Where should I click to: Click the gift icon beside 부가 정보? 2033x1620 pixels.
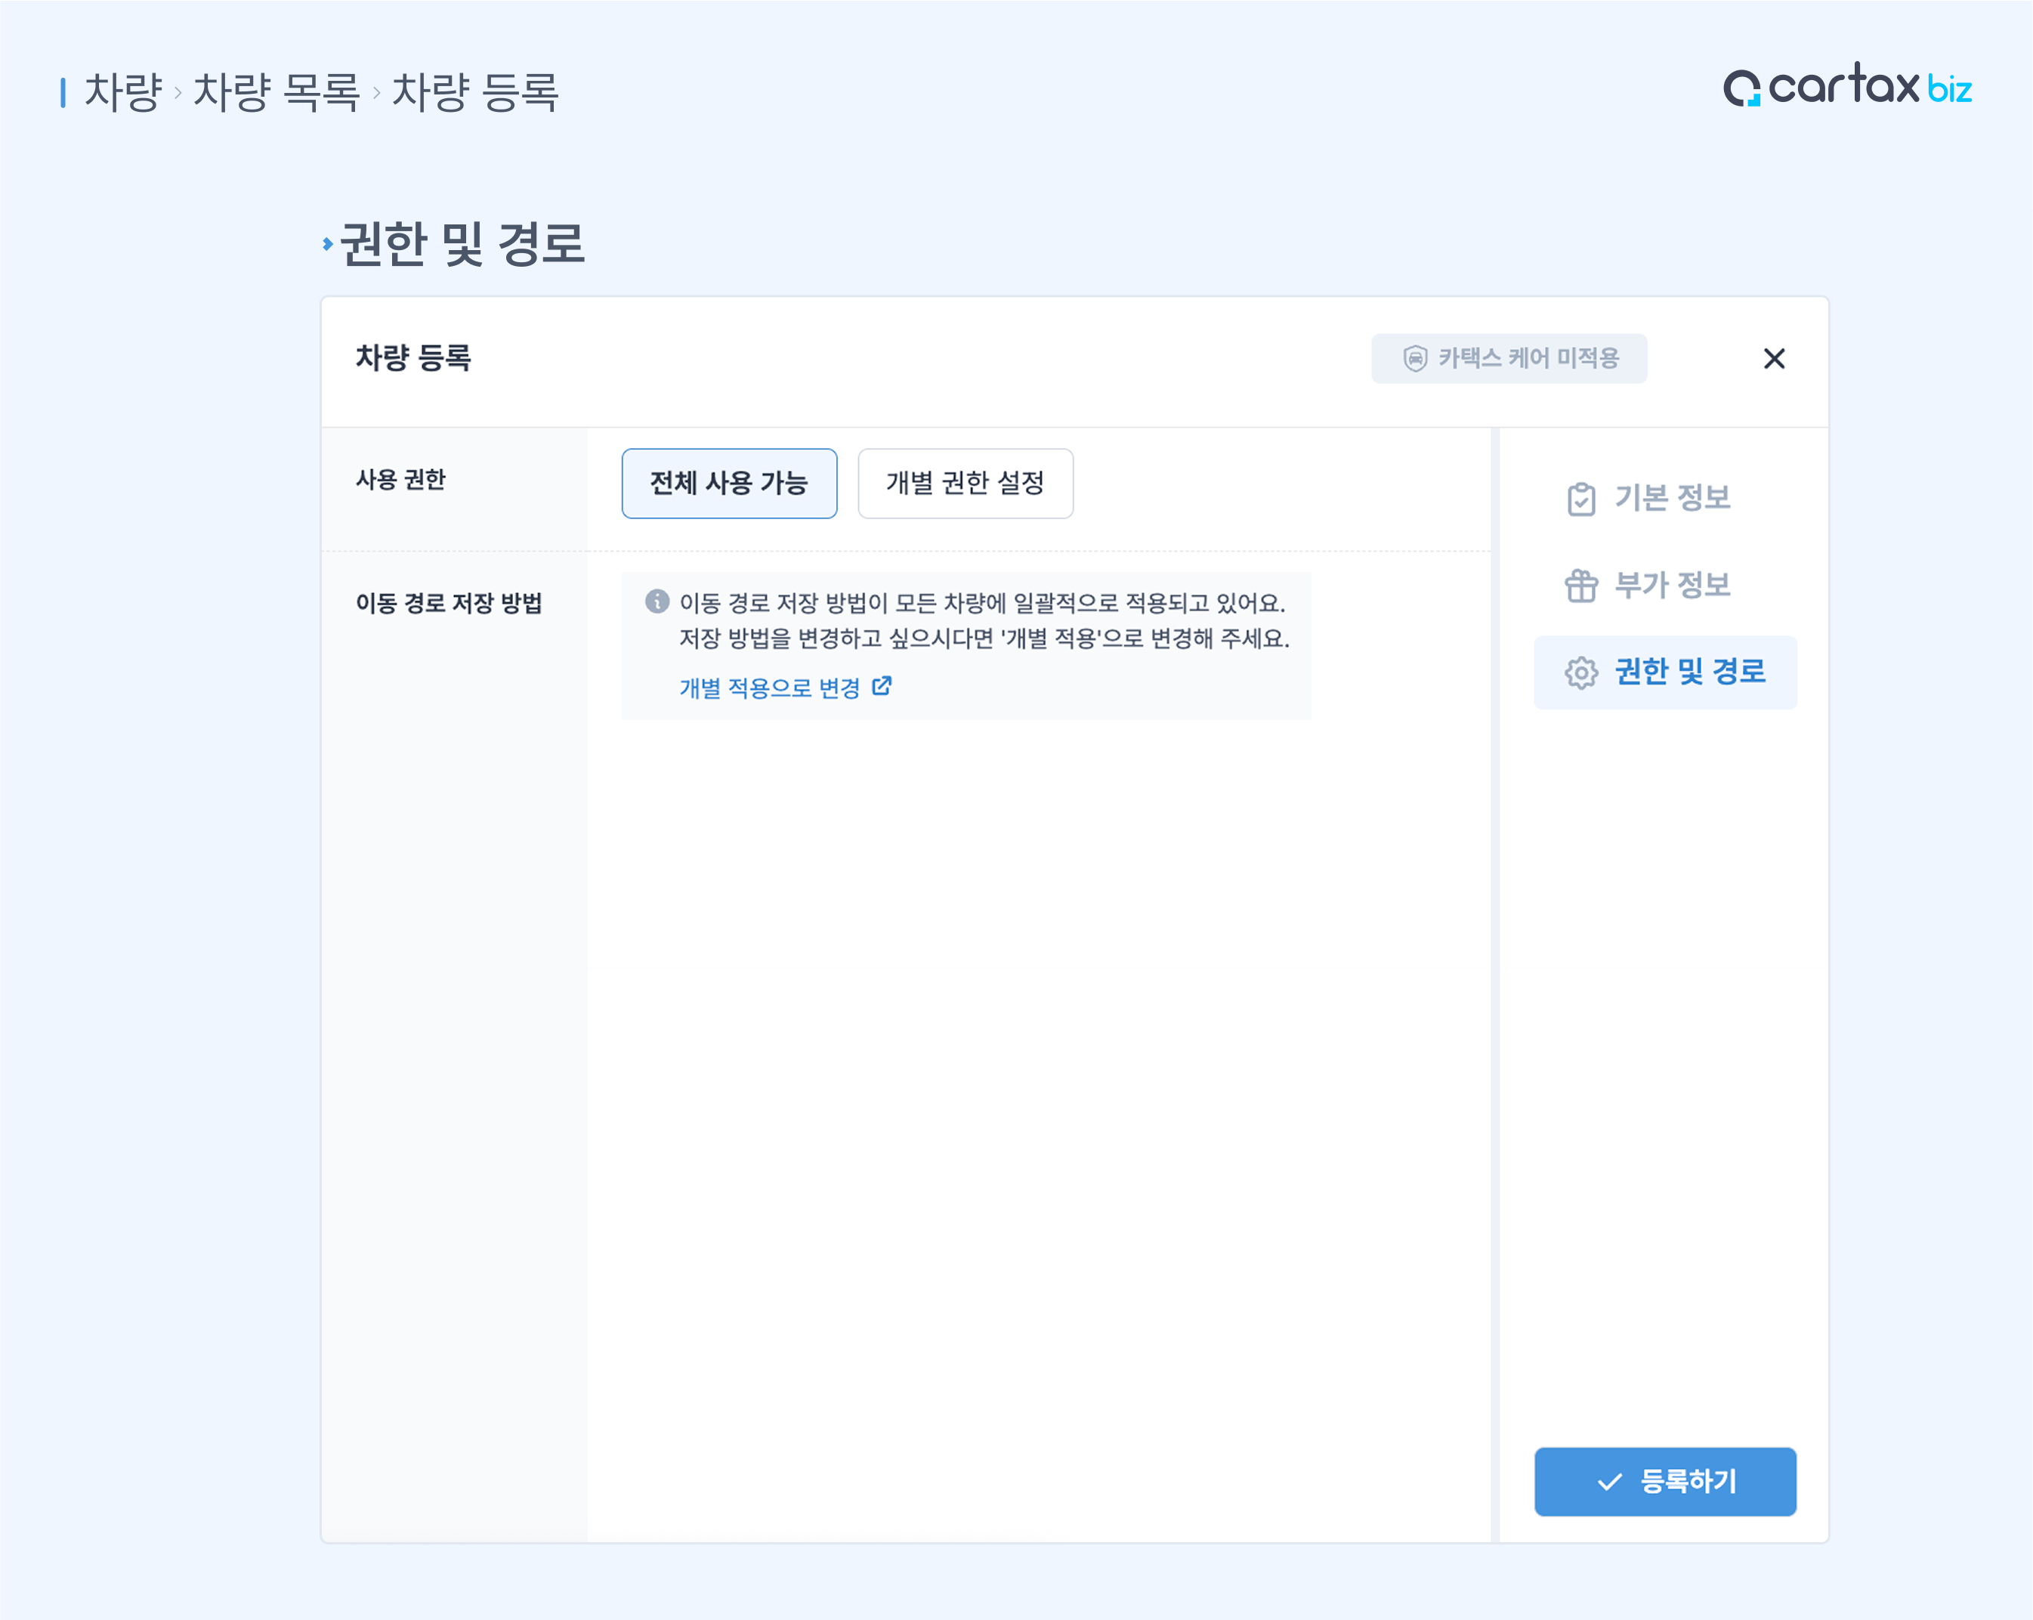1580,586
